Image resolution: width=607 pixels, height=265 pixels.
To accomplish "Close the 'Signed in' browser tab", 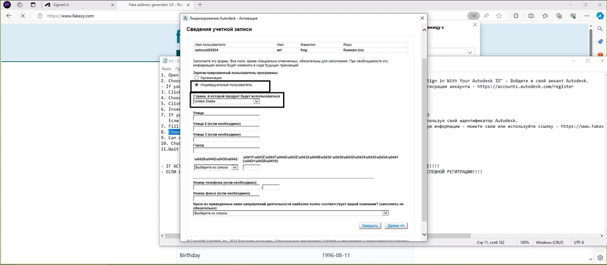I will point(113,5).
